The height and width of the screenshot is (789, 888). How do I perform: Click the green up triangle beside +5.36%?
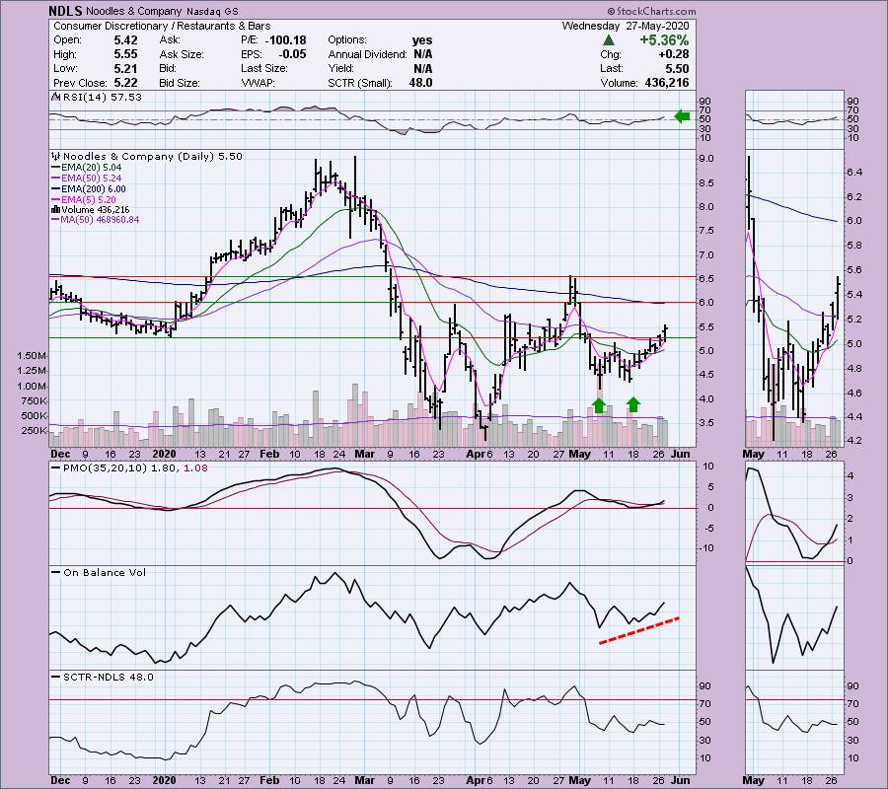tap(608, 40)
